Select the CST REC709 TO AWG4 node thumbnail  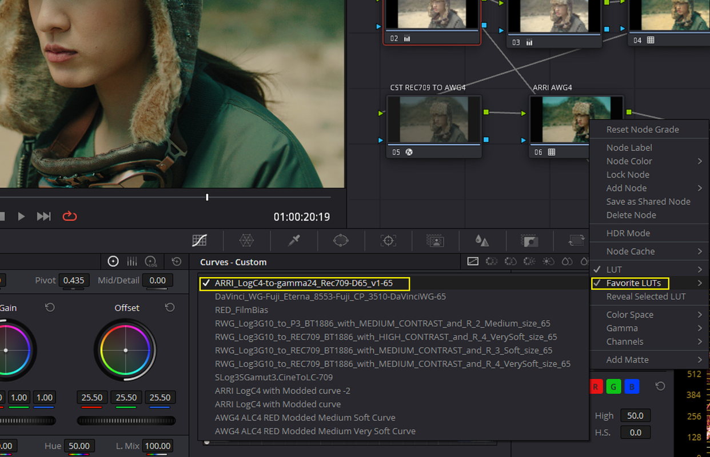tap(434, 119)
